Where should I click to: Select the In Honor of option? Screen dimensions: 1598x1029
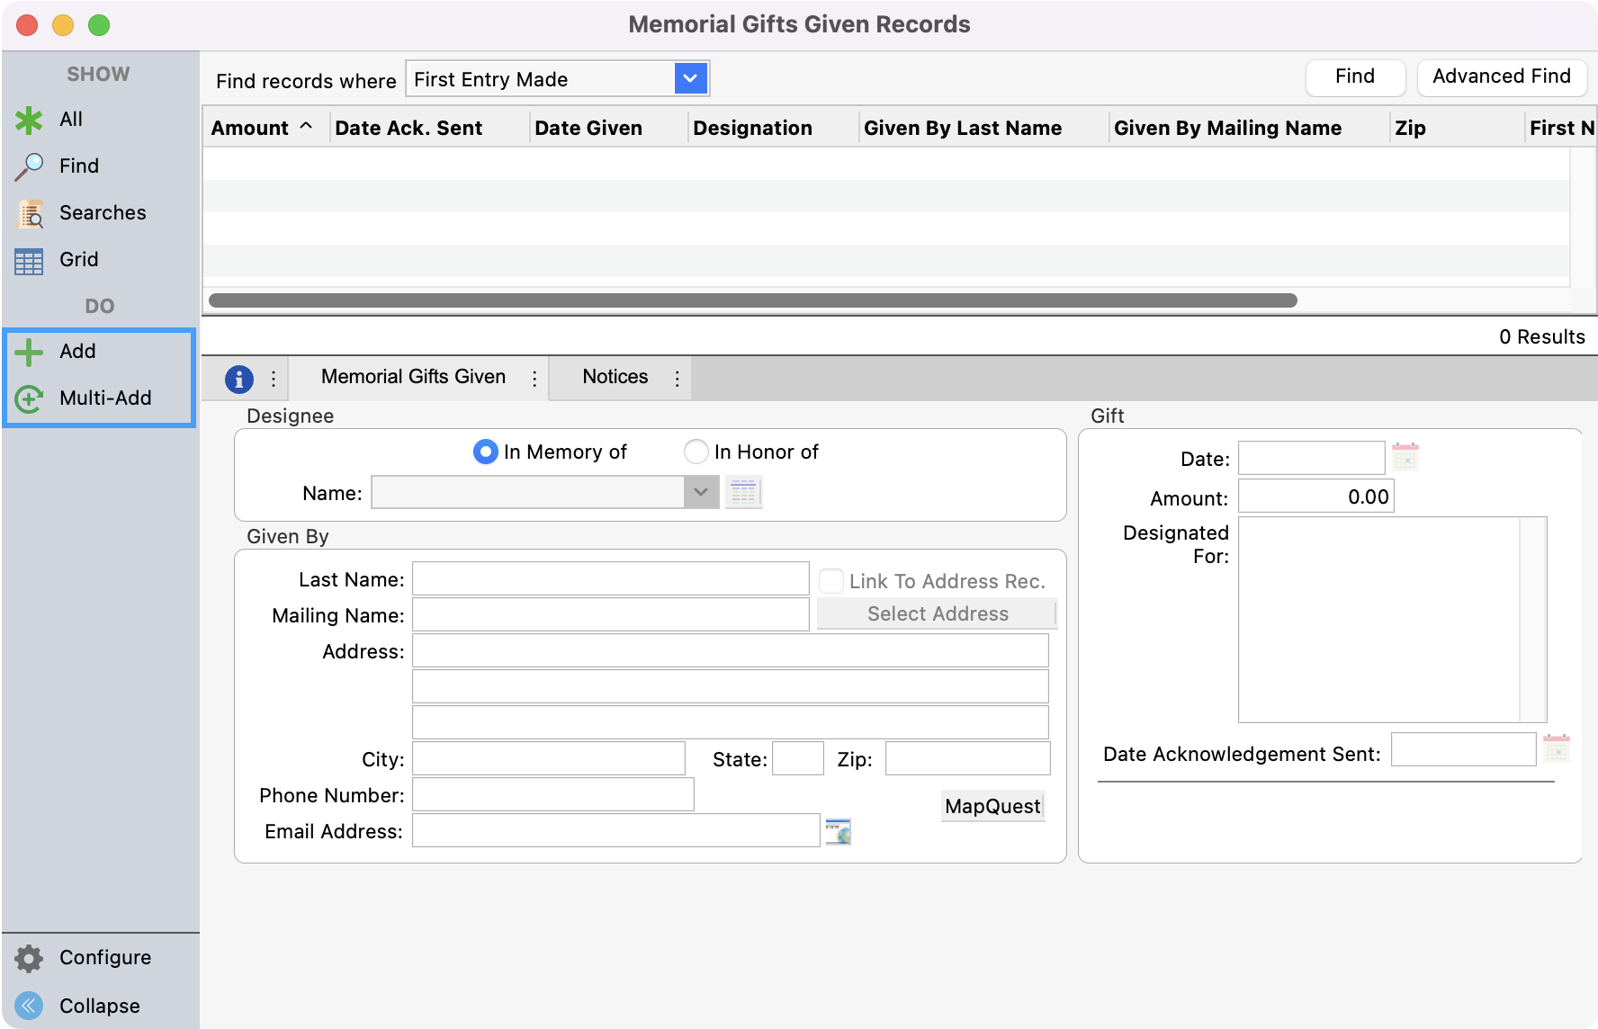696,452
